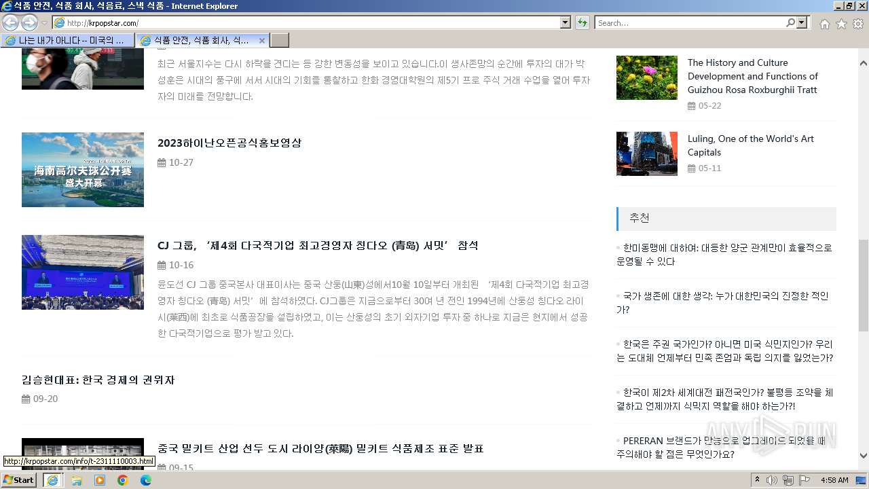Viewport: 869px width, 489px height.
Task: Click the Hainan golf open thumbnail
Action: click(x=83, y=170)
